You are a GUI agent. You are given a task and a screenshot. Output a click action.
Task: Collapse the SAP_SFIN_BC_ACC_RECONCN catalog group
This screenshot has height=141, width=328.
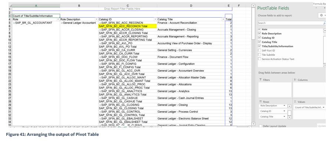[x=100, y=23]
